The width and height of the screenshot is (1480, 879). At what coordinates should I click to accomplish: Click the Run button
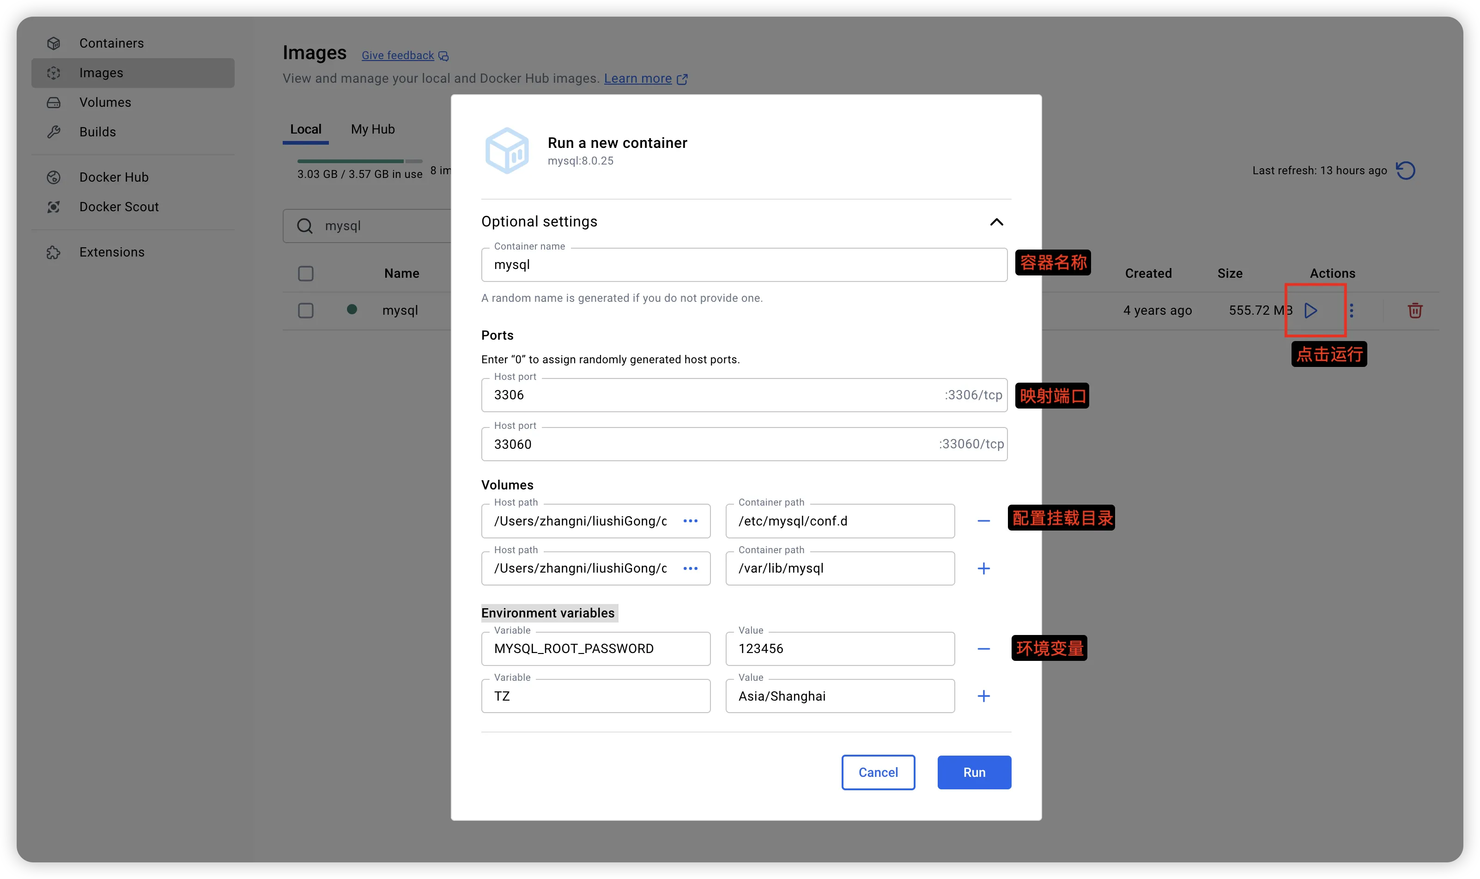[x=974, y=772]
